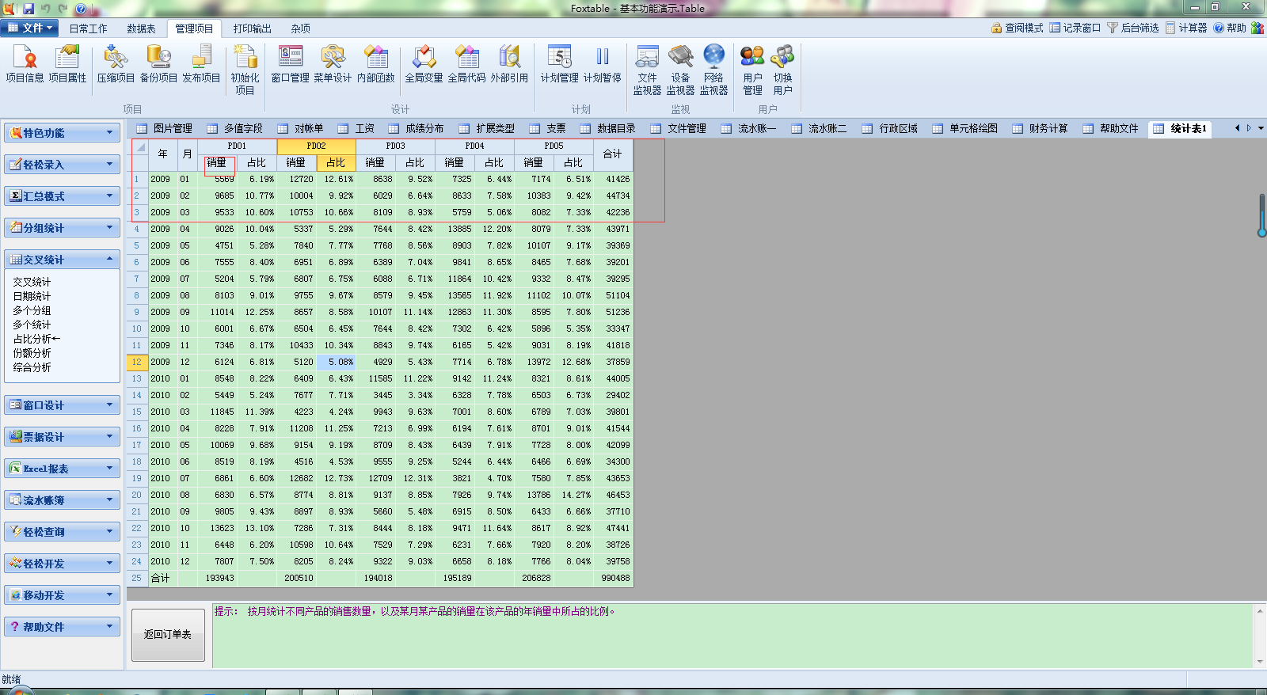Expand the 票据设计 sidebar panel
The width and height of the screenshot is (1267, 695).
[62, 437]
